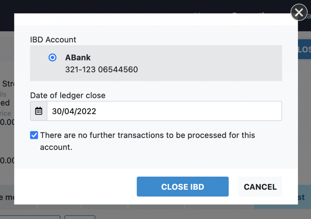The width and height of the screenshot is (311, 219).
Task: Click the "Date of ledger close" label
Action: coord(68,95)
